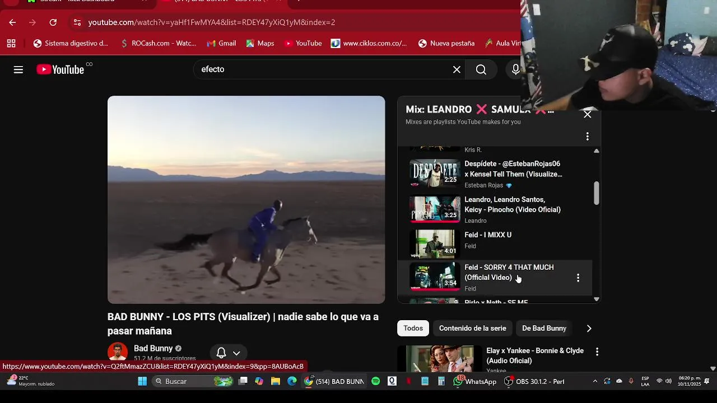This screenshot has height=403, width=717.
Task: Open the YouTube hamburger guide menu
Action: [18, 69]
